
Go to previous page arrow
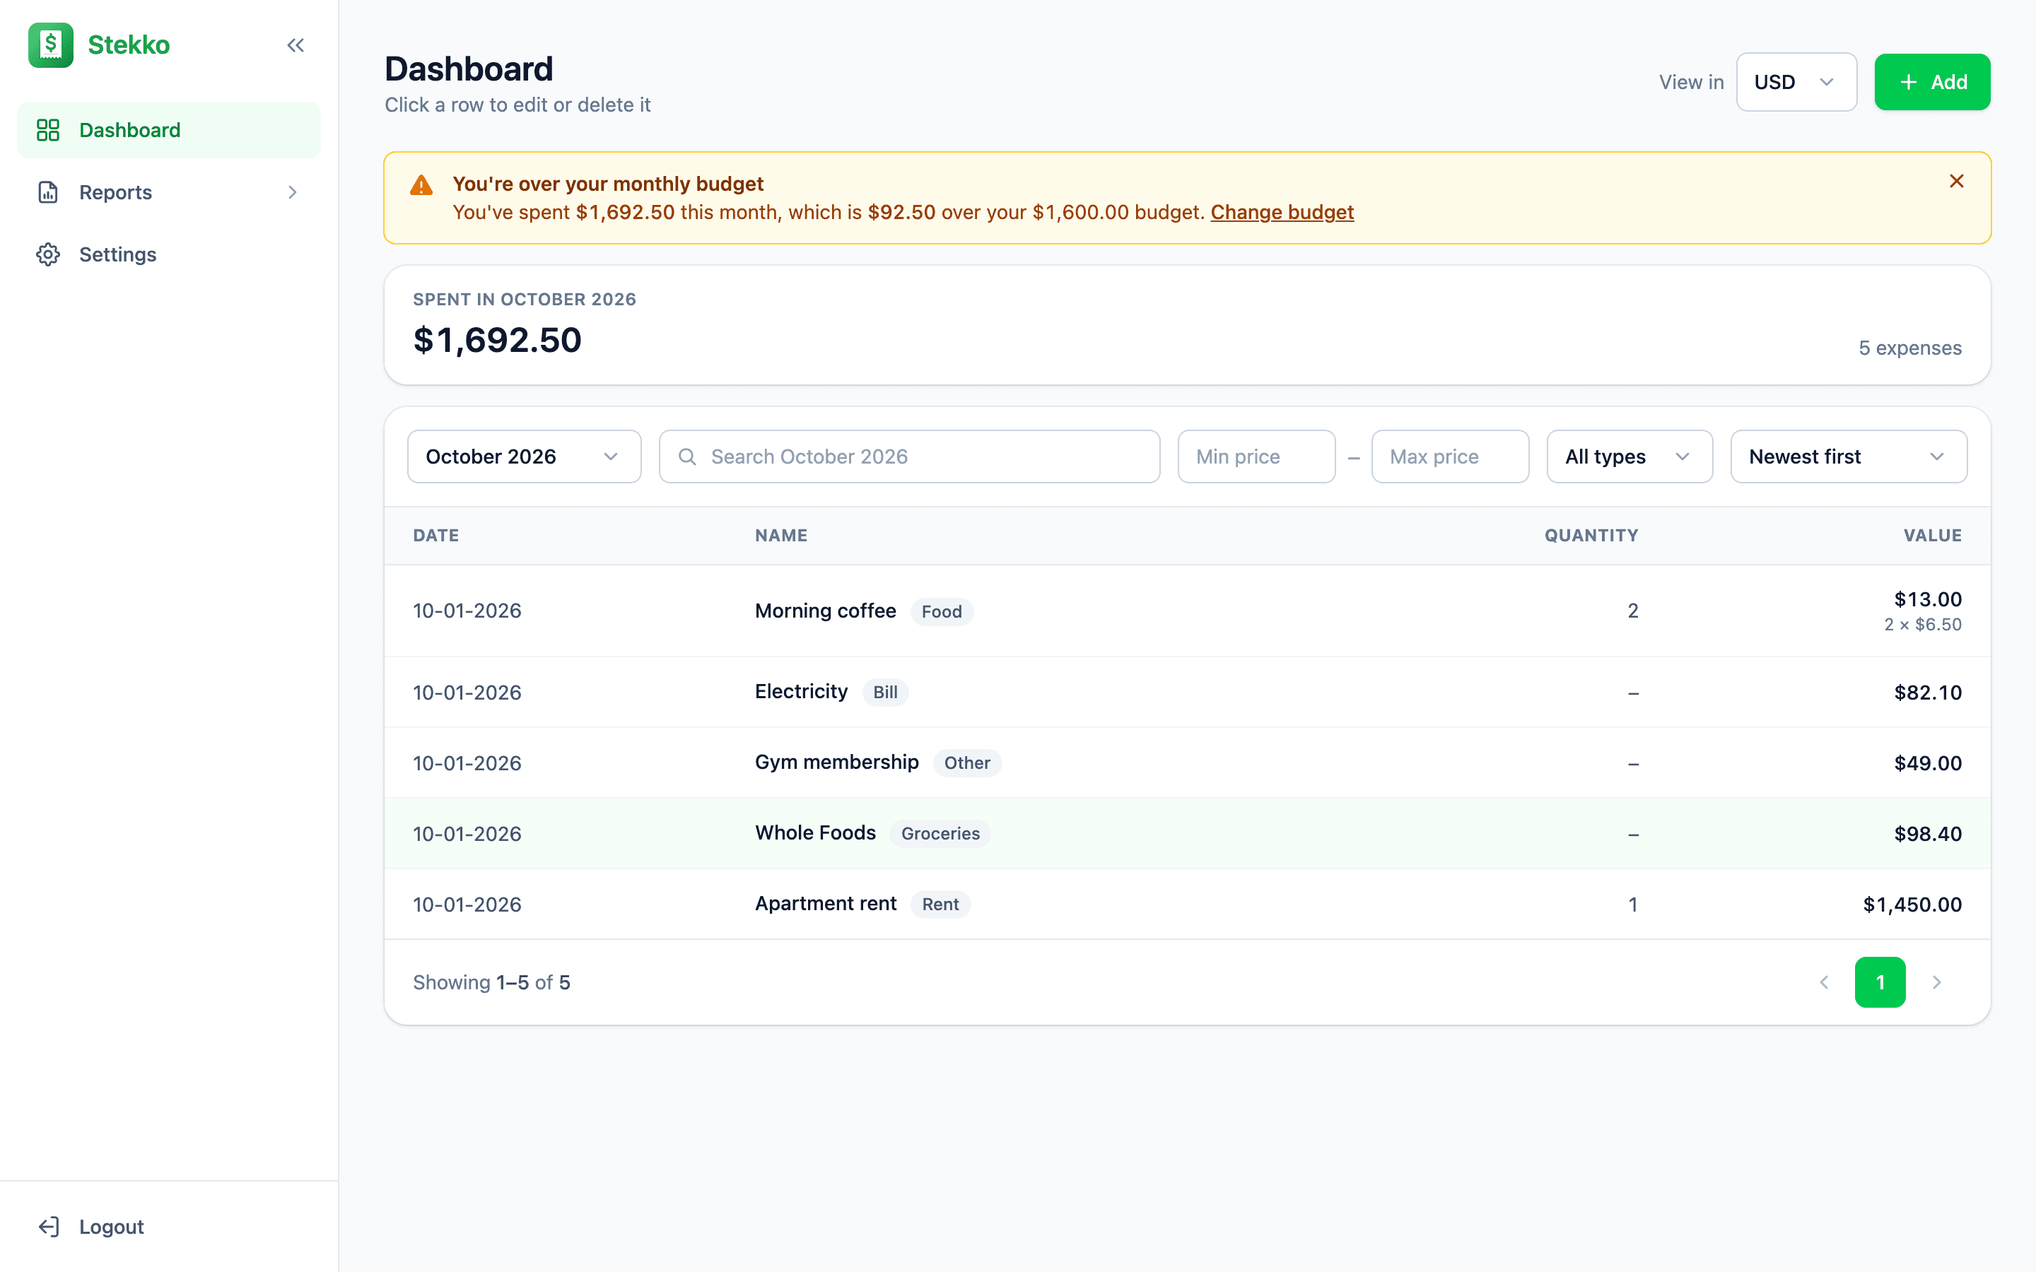pyautogui.click(x=1824, y=982)
